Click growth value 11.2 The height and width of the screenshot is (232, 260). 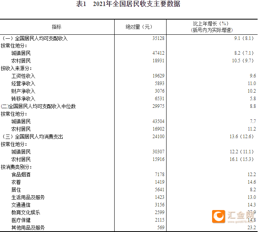coord(252,129)
